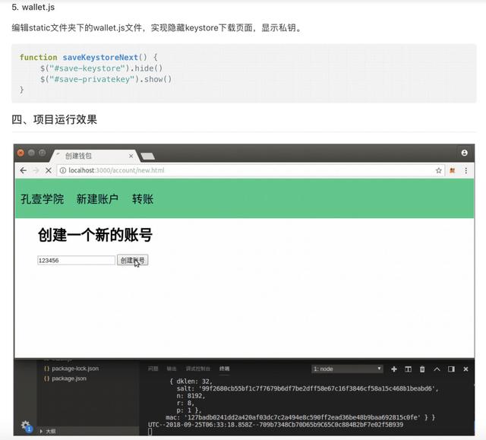
Task: Open the MetaMask fox extension icon
Action: coord(453,170)
